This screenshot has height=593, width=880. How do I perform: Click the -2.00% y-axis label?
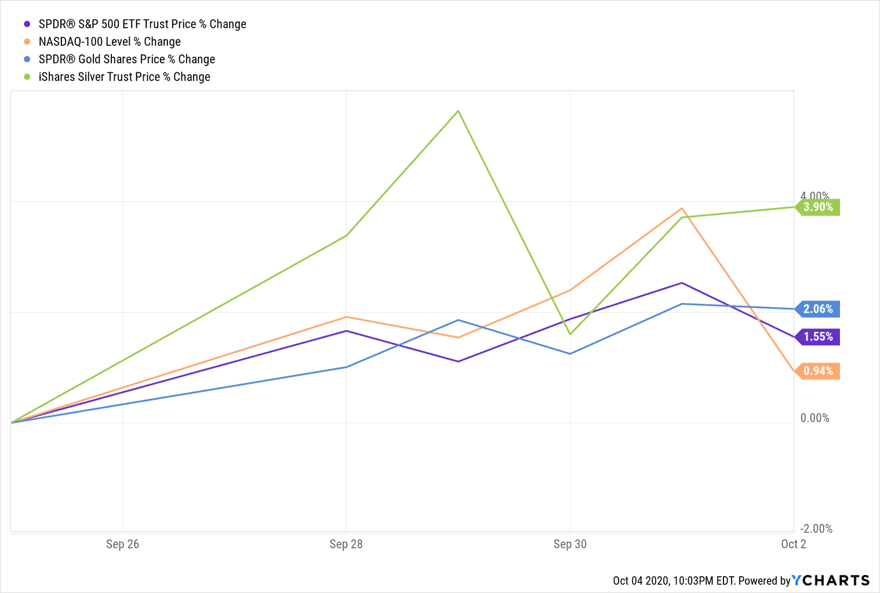coord(816,528)
